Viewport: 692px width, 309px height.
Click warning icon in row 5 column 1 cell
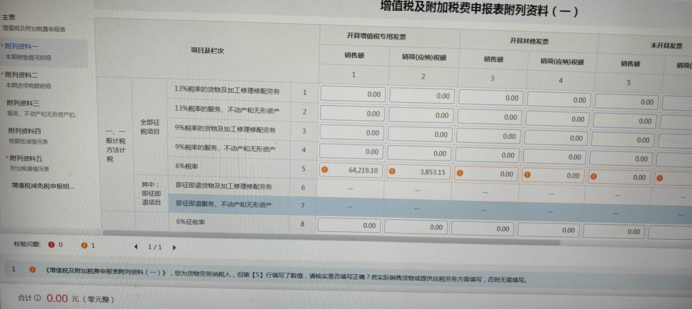[x=325, y=170]
